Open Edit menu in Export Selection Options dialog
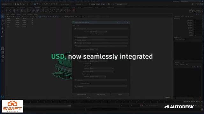The image size is (204, 114). point(74,25)
